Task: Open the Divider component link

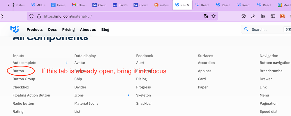Action: (80, 87)
